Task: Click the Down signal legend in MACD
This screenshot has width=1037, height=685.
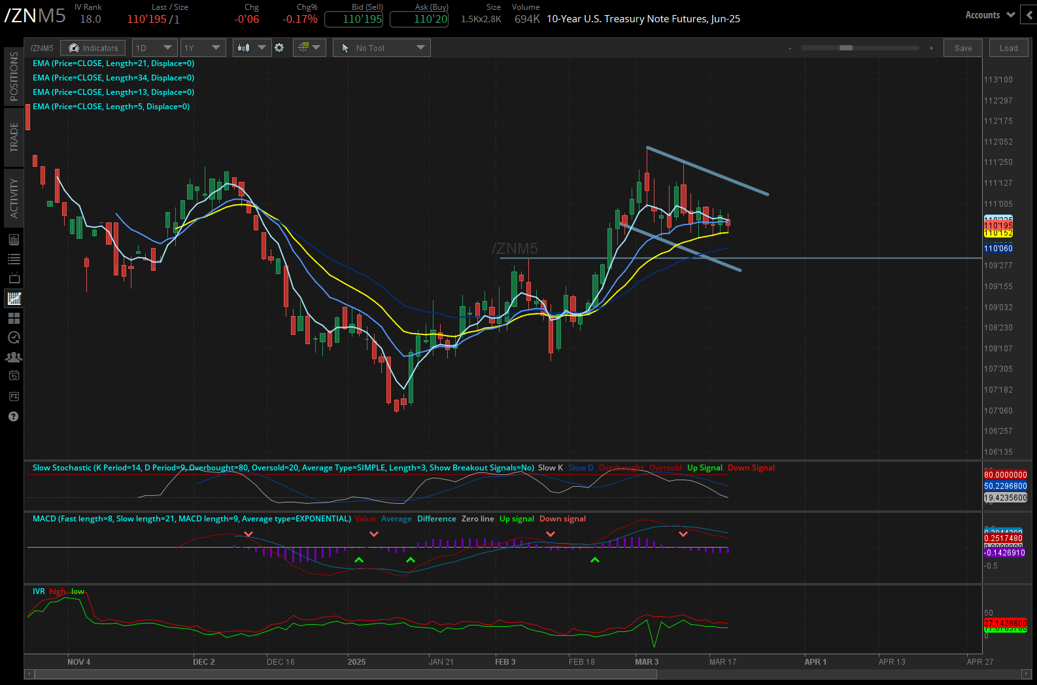Action: (562, 519)
